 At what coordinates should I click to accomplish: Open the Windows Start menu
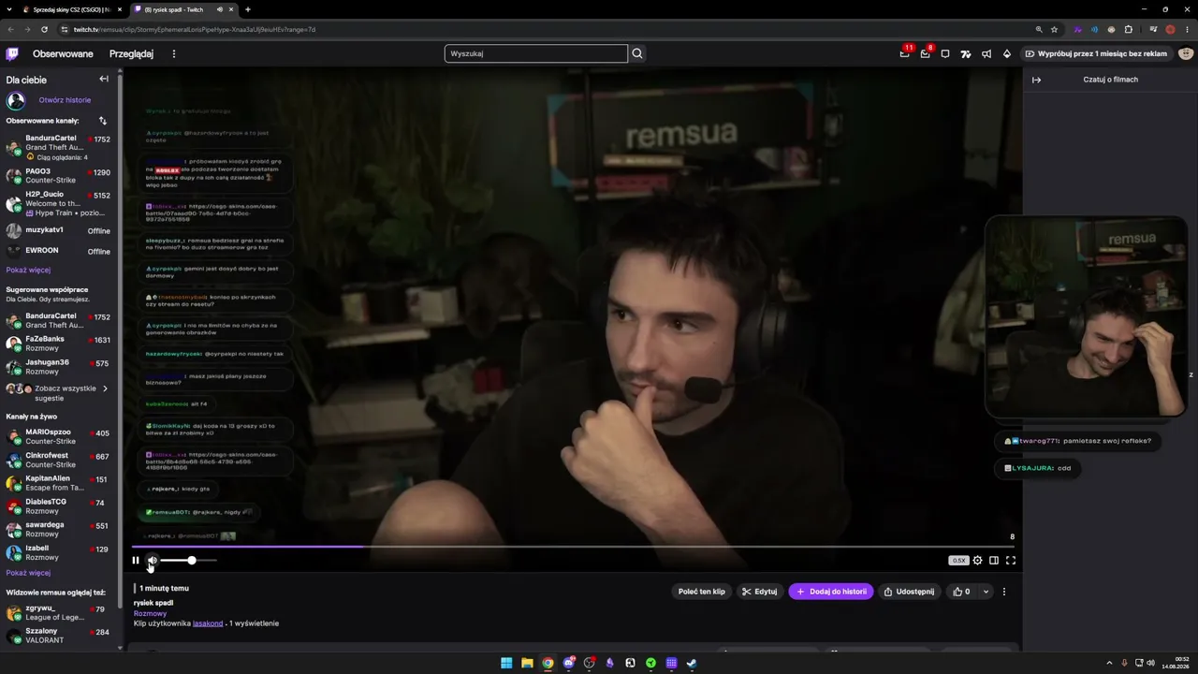506,663
